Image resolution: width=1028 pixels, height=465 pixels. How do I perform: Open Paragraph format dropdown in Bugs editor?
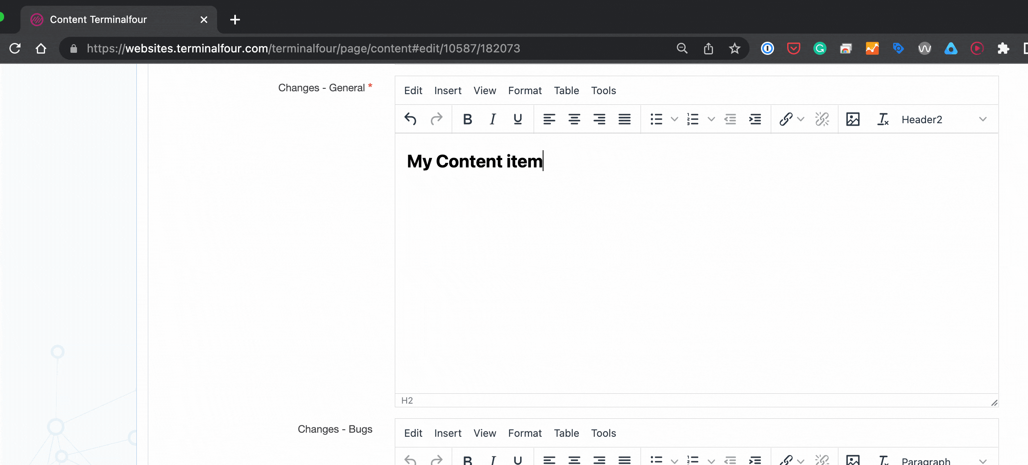click(x=944, y=460)
